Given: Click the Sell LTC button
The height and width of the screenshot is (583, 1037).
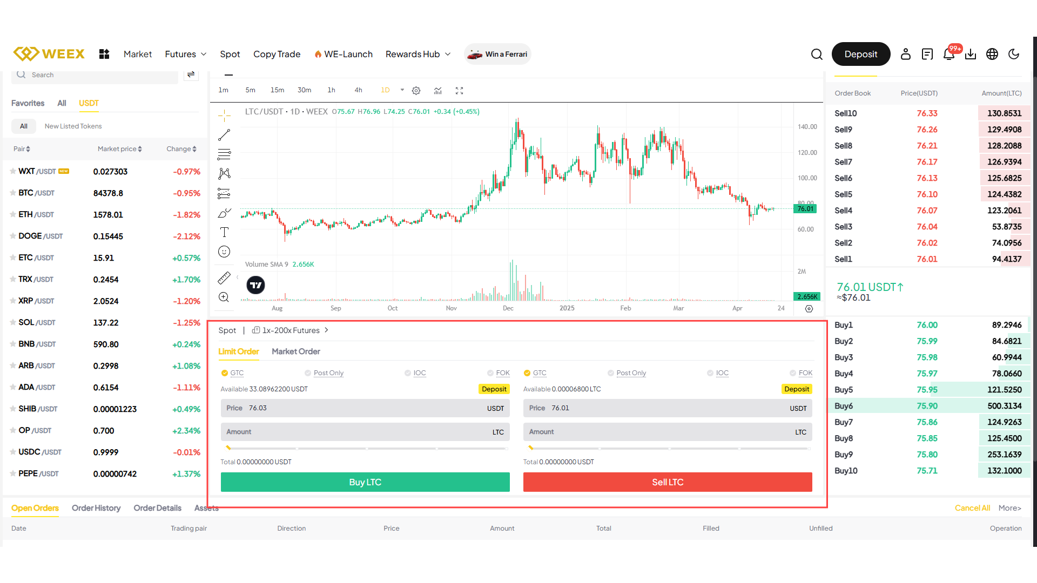Looking at the screenshot, I should pos(668,482).
